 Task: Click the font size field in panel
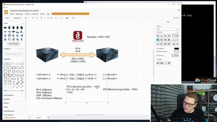click(175, 36)
